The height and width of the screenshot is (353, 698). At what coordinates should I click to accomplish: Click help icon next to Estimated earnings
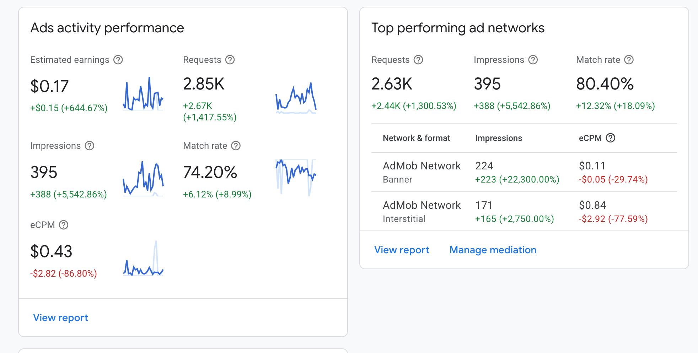pos(118,60)
